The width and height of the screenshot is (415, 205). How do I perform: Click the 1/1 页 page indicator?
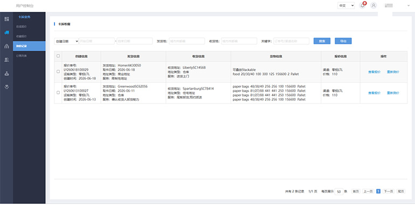[x=313, y=191]
